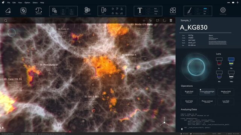Enable Phase contrast illumination
The image size is (241, 135).
pyautogui.click(x=207, y=101)
